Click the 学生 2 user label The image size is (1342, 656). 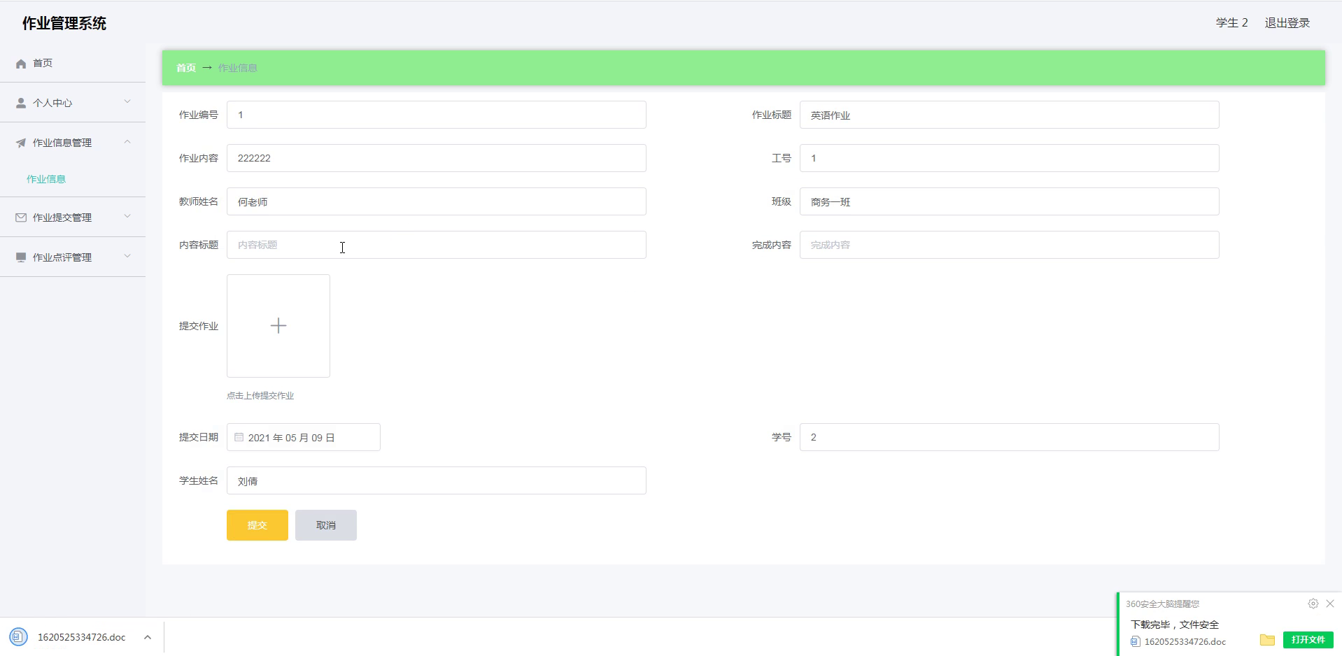click(x=1232, y=23)
